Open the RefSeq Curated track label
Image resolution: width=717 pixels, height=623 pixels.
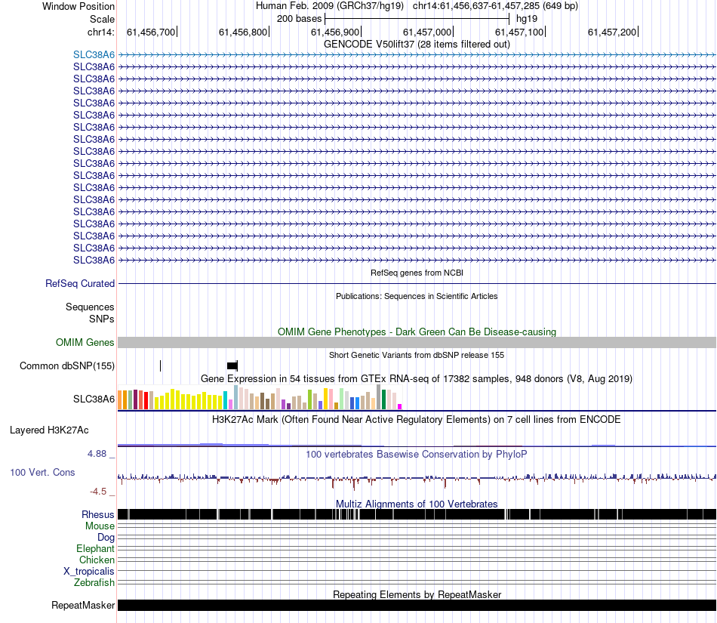pos(80,284)
